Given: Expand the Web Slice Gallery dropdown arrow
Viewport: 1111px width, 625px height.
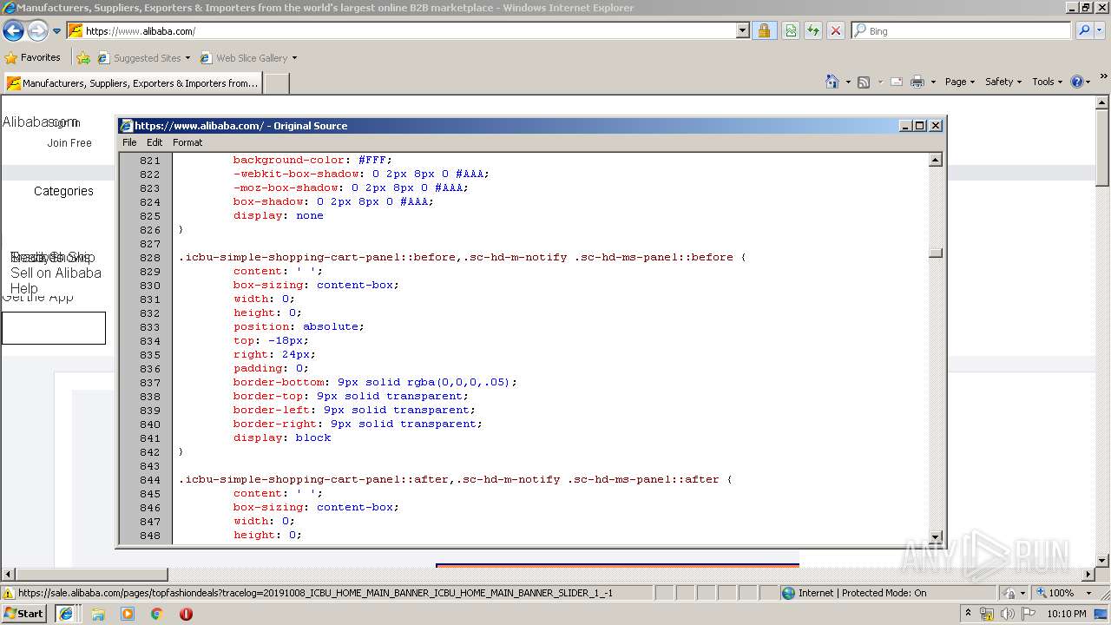Looking at the screenshot, I should coord(294,58).
